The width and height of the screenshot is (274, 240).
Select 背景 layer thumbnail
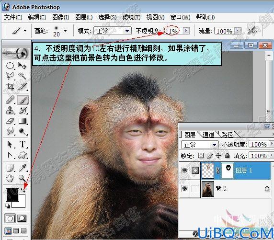tap(208, 189)
